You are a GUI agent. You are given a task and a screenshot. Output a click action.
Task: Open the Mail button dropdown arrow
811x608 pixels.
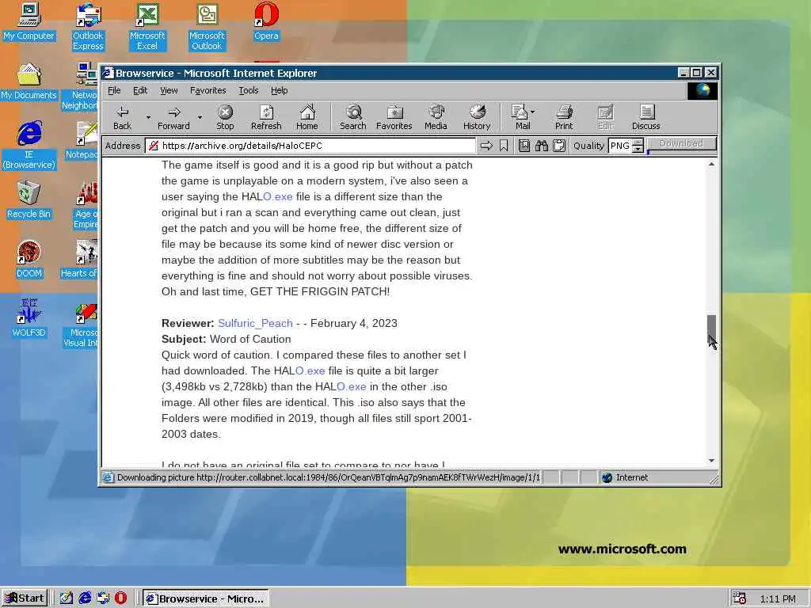(533, 112)
